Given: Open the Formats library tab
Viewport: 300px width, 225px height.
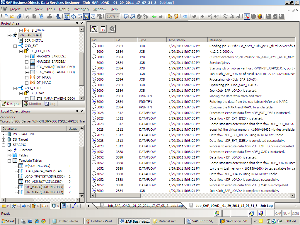Looking at the screenshot, I should (x=66, y=206).
